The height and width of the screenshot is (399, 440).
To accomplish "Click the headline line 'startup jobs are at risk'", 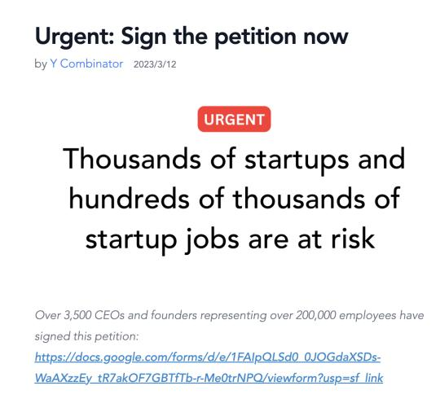I will click(230, 240).
